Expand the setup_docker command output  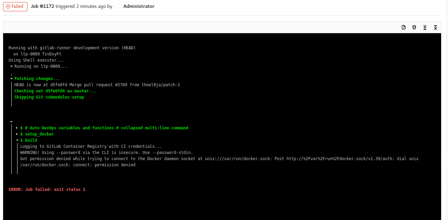17,134
